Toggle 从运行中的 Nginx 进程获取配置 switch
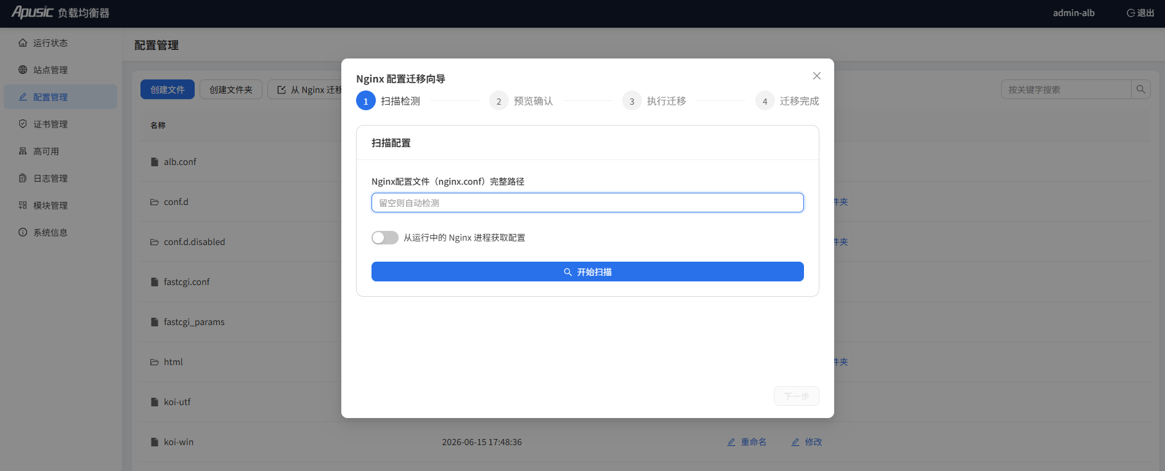 point(385,238)
